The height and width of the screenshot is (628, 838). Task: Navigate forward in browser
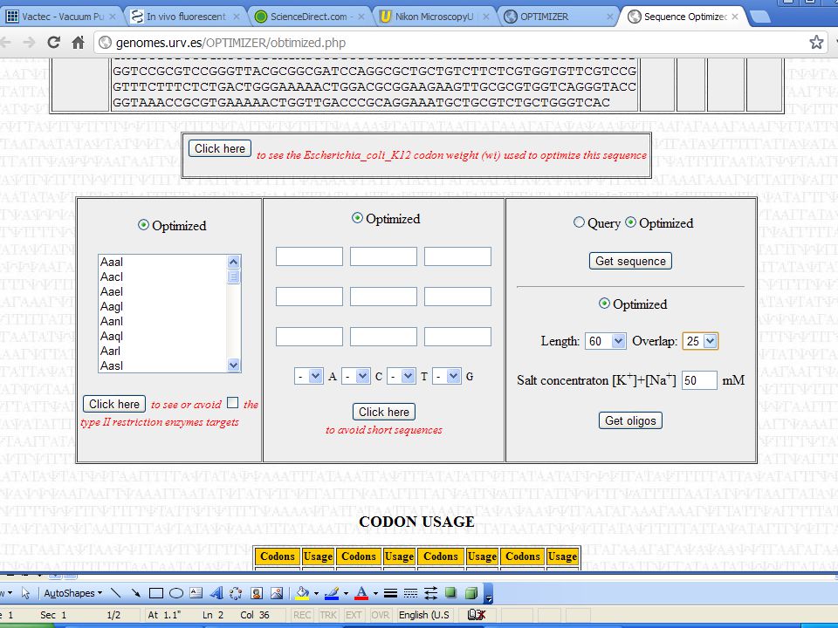[x=30, y=42]
